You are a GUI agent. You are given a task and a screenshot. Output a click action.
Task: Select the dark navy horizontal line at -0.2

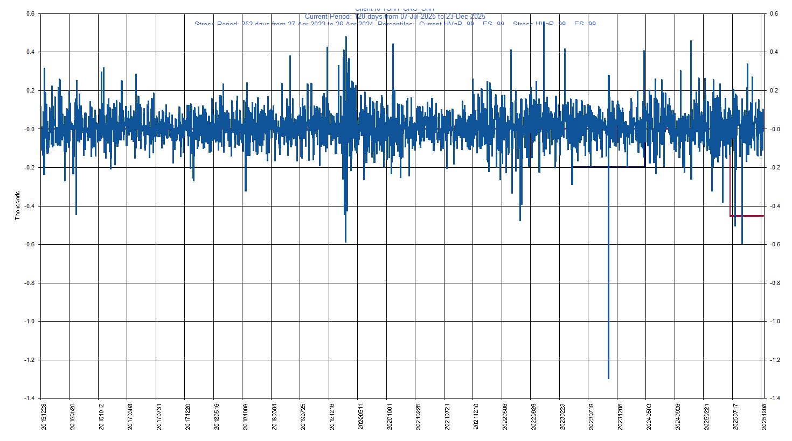(609, 167)
